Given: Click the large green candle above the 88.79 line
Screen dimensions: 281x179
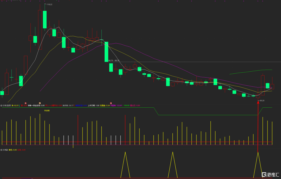Looking at the screenshot, I should pos(106,52).
